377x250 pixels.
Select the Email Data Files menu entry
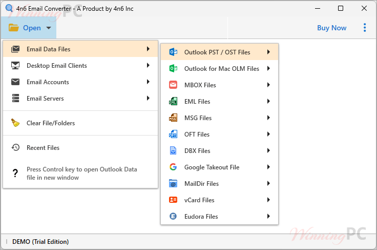[x=80, y=49]
